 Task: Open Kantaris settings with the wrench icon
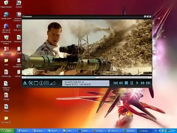30,83
